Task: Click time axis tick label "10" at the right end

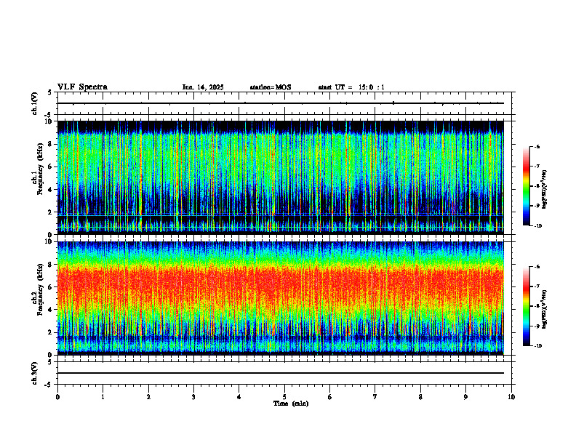Action: pyautogui.click(x=511, y=397)
